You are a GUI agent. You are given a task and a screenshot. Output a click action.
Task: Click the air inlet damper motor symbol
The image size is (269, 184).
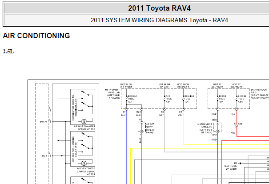[x=84, y=122]
